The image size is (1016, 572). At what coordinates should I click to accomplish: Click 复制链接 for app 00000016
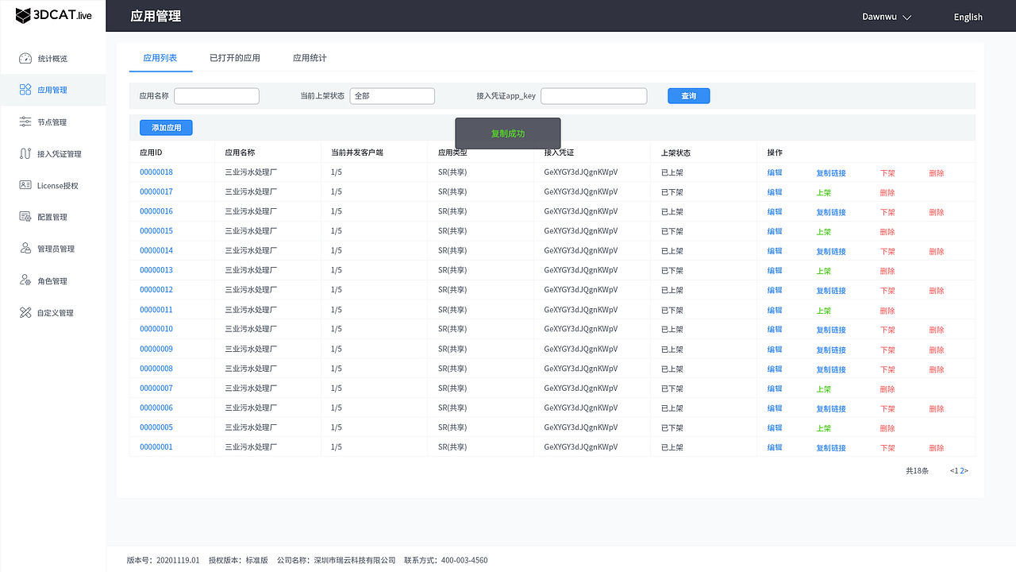point(831,212)
